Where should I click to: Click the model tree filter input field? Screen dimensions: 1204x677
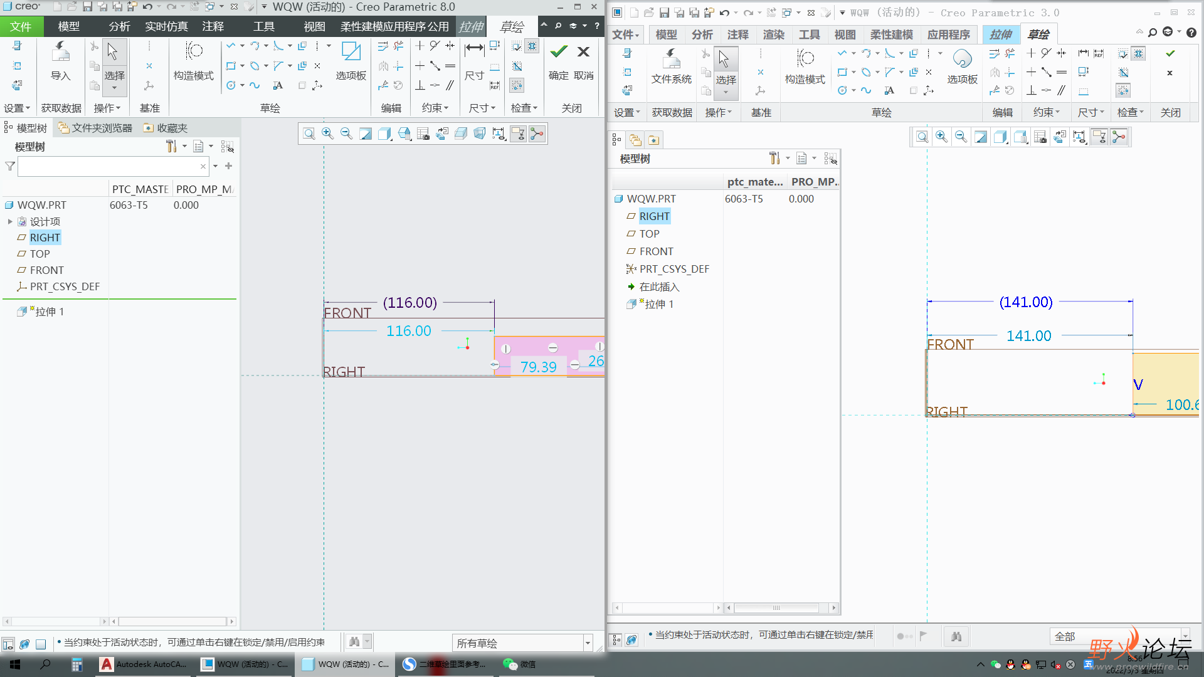[x=113, y=166]
